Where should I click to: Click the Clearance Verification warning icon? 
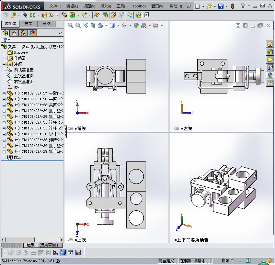point(138,15)
